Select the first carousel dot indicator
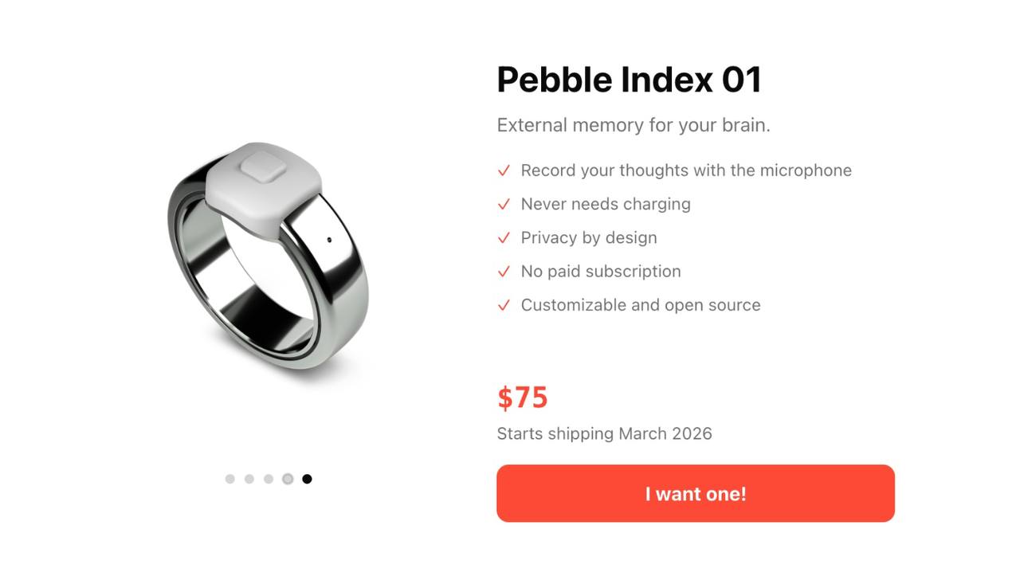The height and width of the screenshot is (572, 1020). click(x=229, y=479)
